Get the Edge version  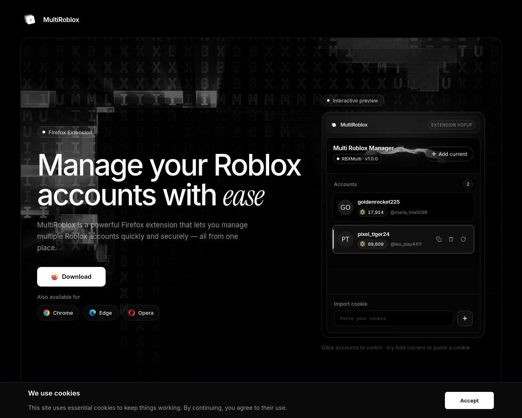[x=101, y=313]
